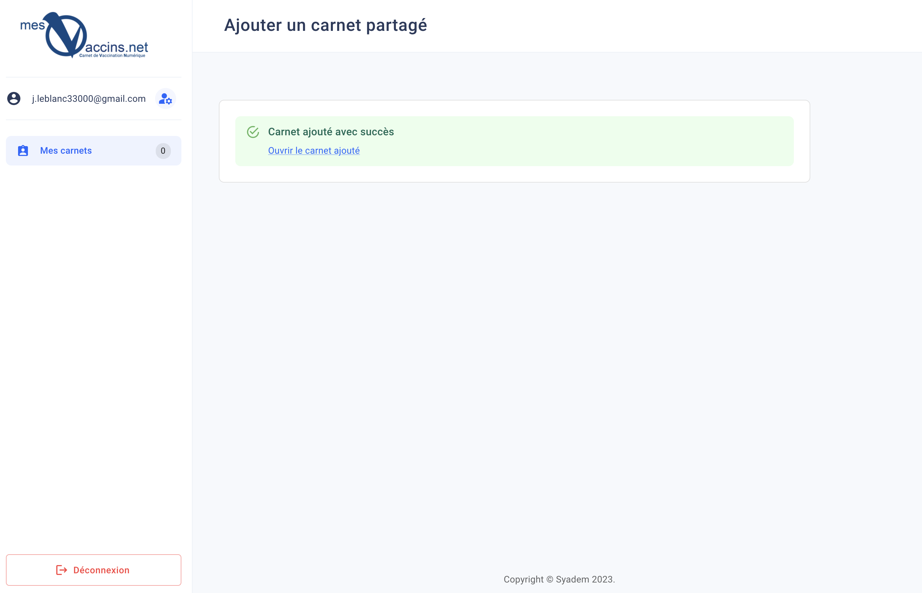Open account settings gear-person icon
The width and height of the screenshot is (922, 593).
165,99
